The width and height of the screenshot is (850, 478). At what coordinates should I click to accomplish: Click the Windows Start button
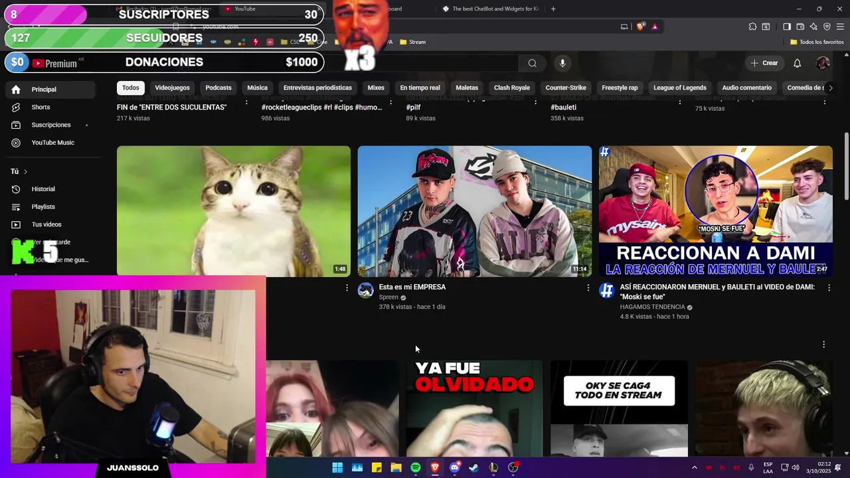337,467
